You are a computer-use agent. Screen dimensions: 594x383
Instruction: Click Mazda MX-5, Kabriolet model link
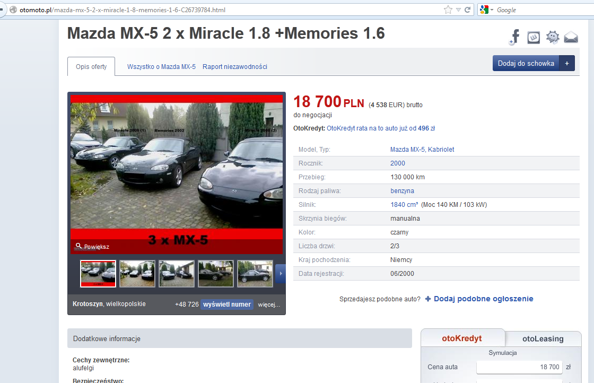[x=422, y=150]
